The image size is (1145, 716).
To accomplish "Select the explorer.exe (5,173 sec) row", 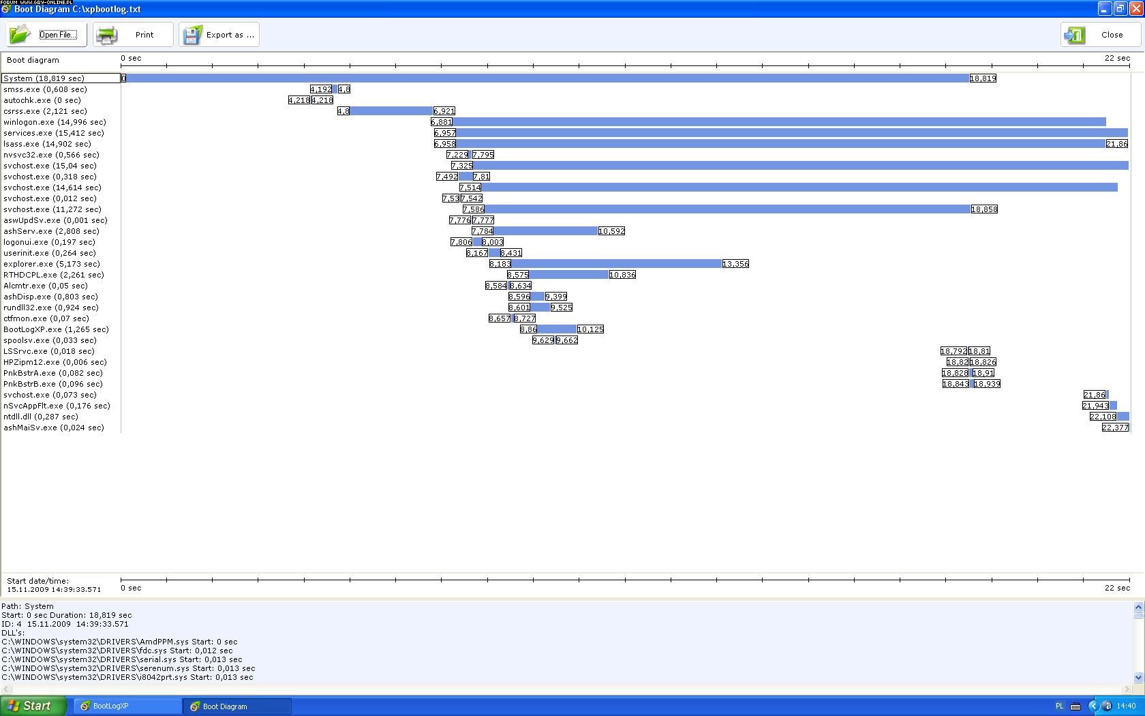I will tap(51, 264).
